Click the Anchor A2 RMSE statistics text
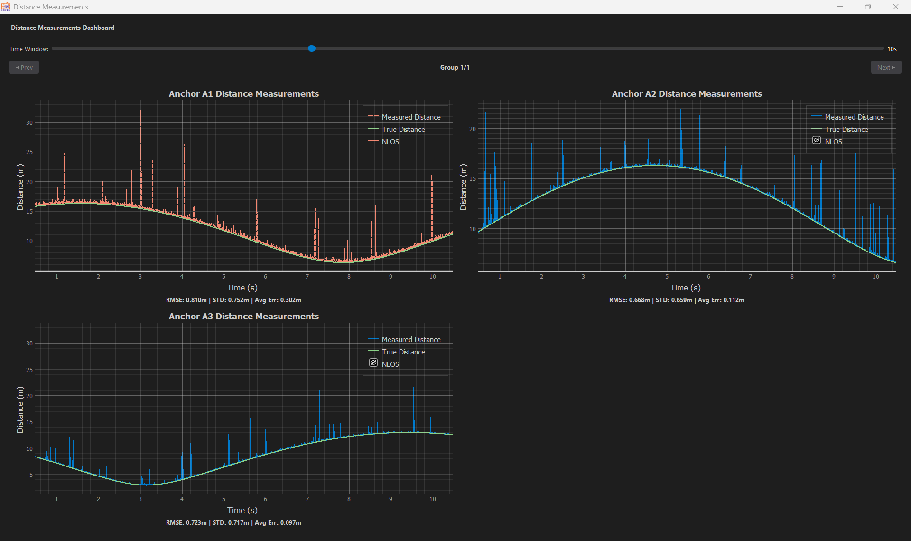911x541 pixels. [x=676, y=300]
